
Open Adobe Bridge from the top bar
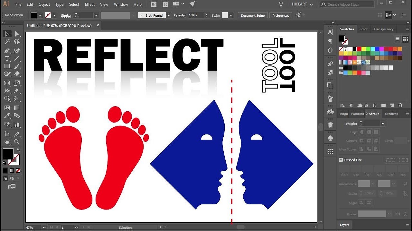coord(154,4)
